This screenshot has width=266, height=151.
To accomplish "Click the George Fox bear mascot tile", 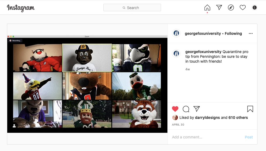I will [87, 58].
